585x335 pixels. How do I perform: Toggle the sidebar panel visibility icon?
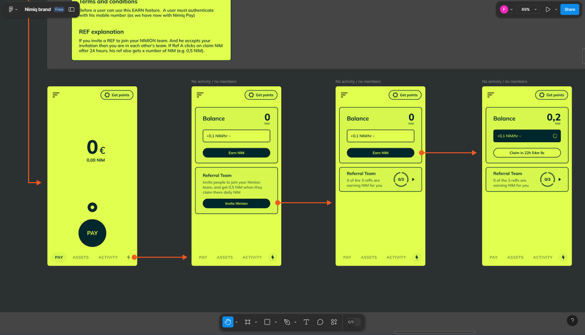click(72, 9)
